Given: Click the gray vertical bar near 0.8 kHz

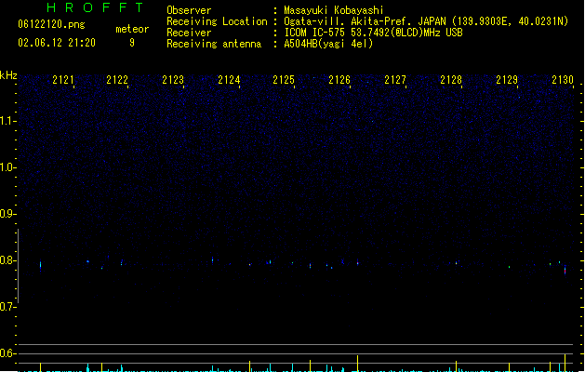Looking at the screenshot, I should 18,266.
